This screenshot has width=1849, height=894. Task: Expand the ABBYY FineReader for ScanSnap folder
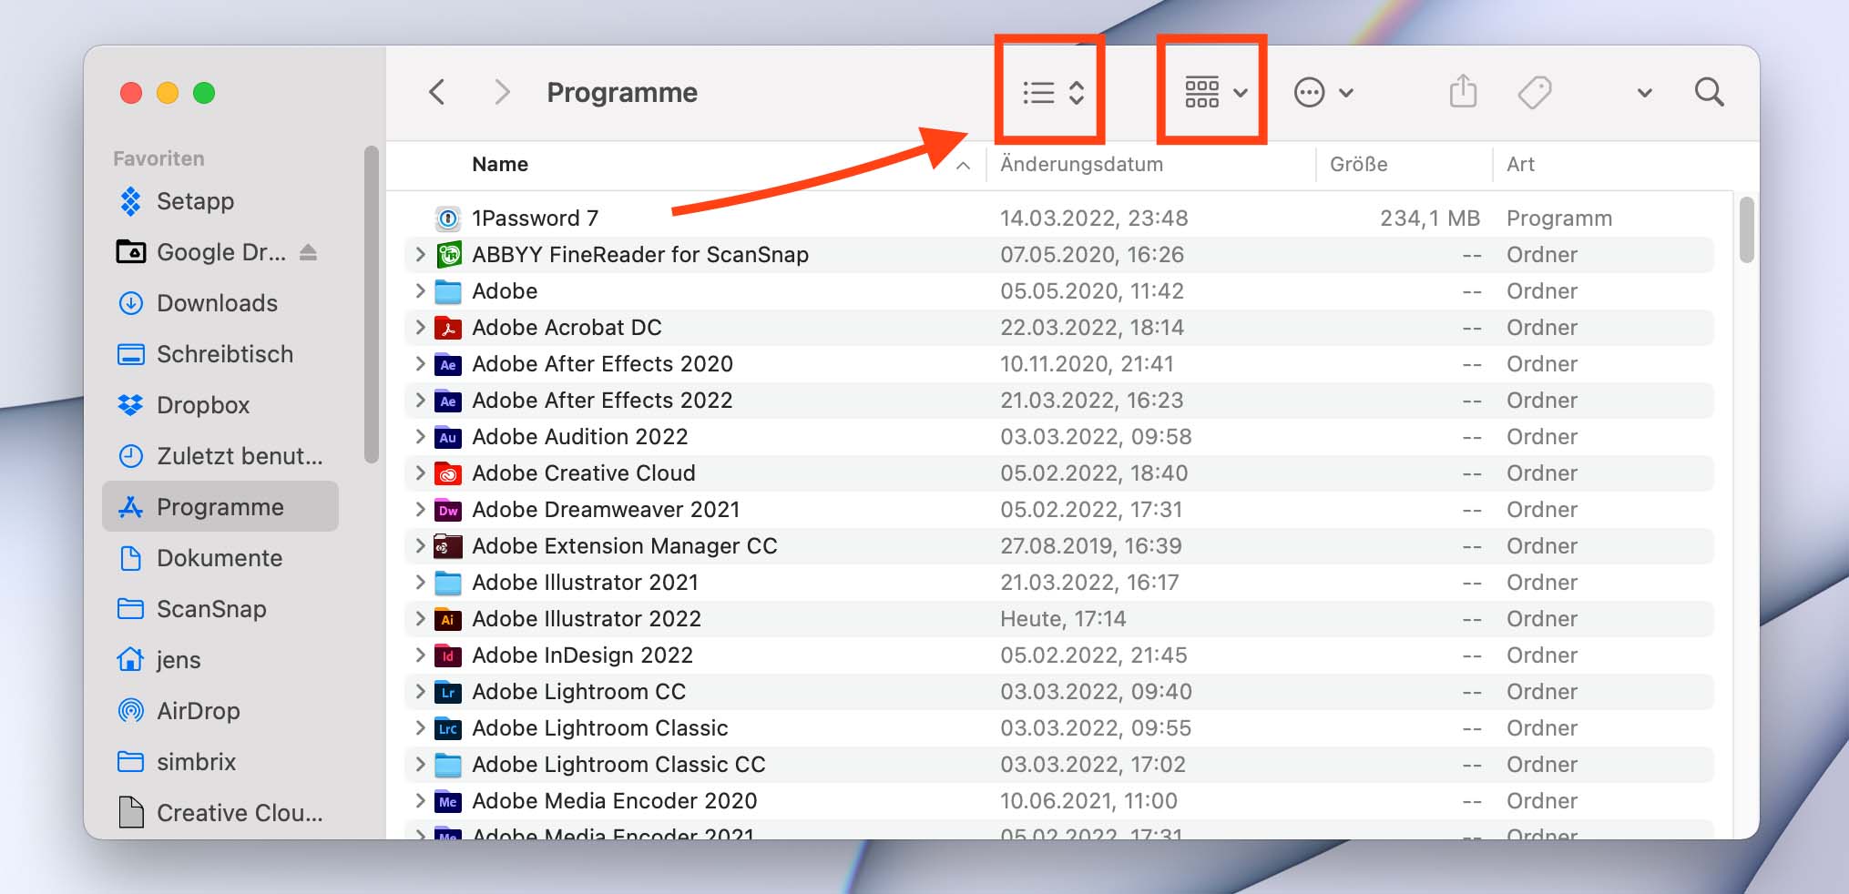pyautogui.click(x=420, y=255)
